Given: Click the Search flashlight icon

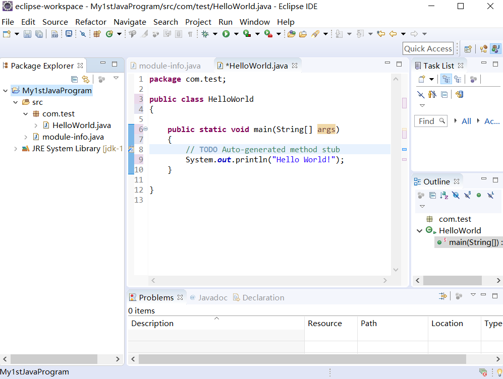Looking at the screenshot, I should (x=315, y=34).
